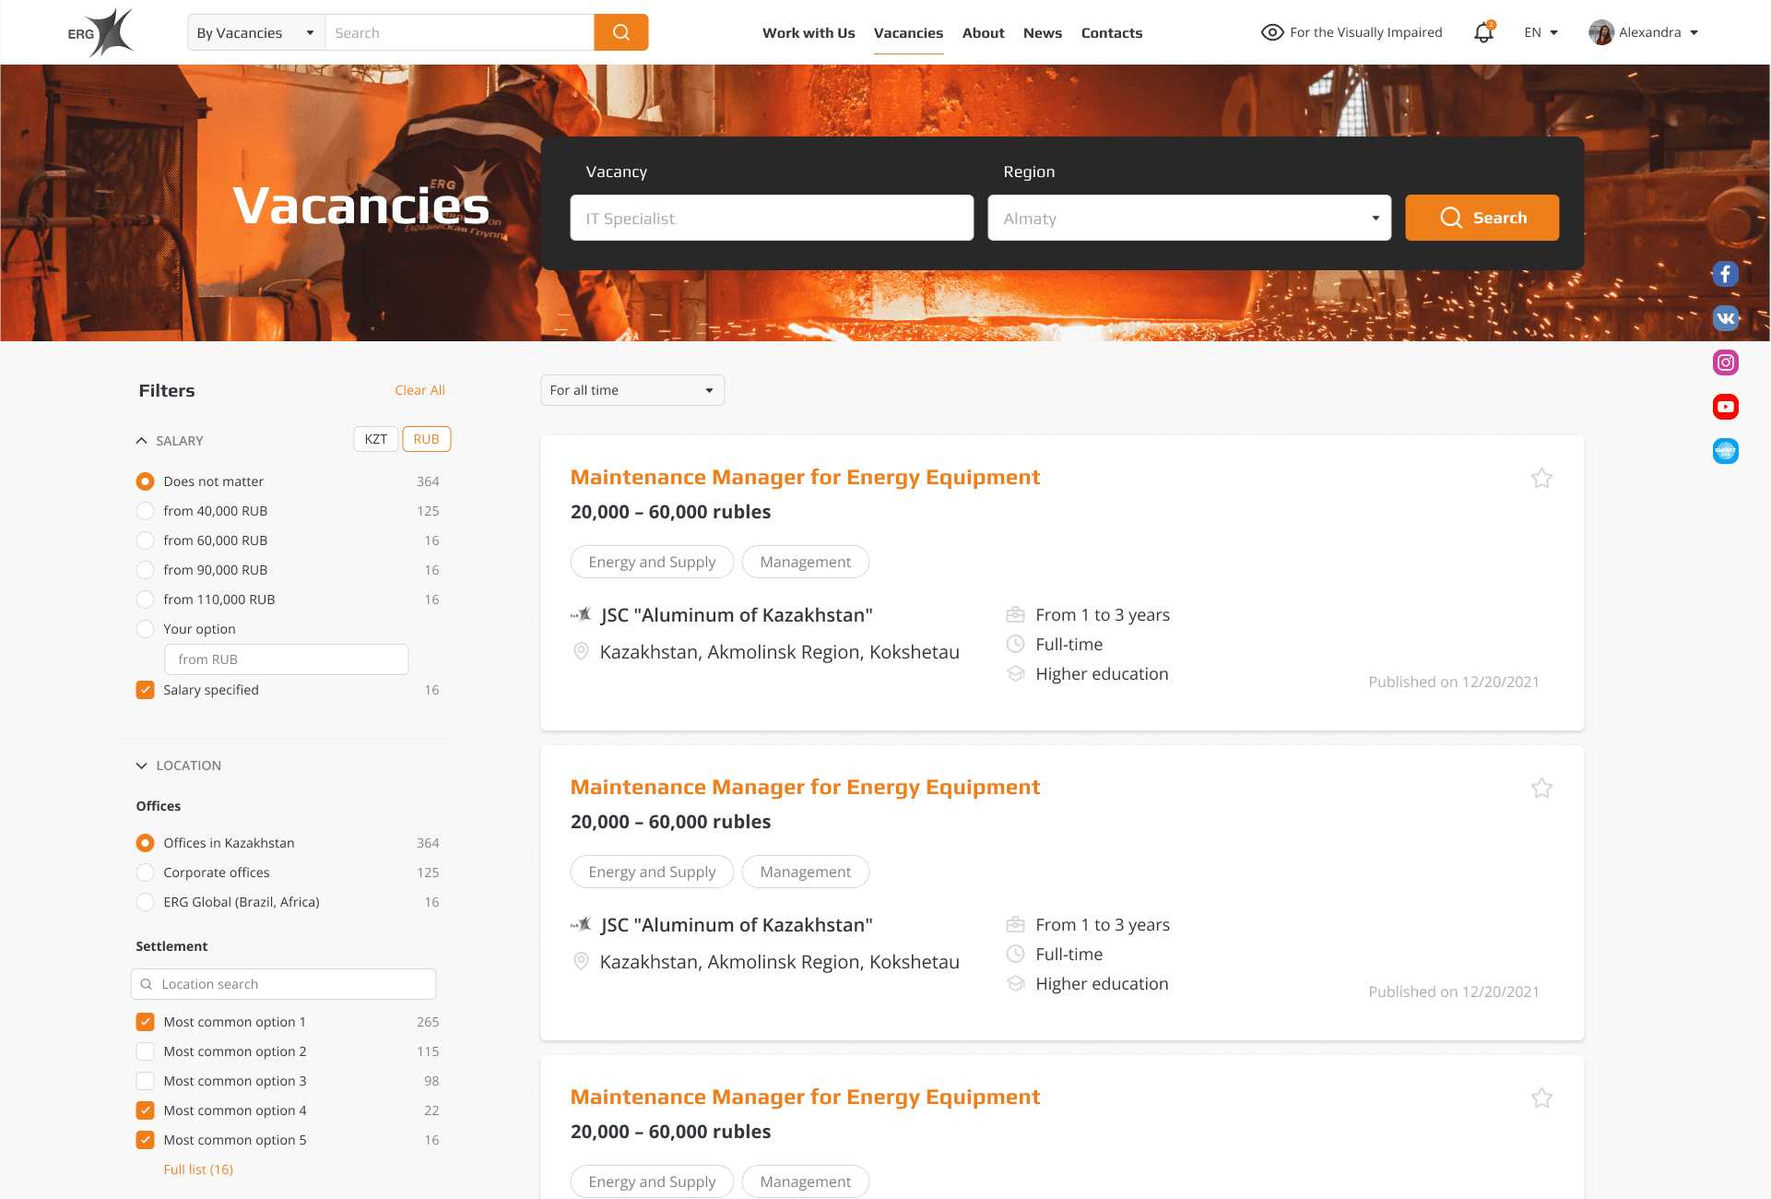Viewport: 1771px width, 1199px height.
Task: Switch salary currency to KZT
Action: coord(375,439)
